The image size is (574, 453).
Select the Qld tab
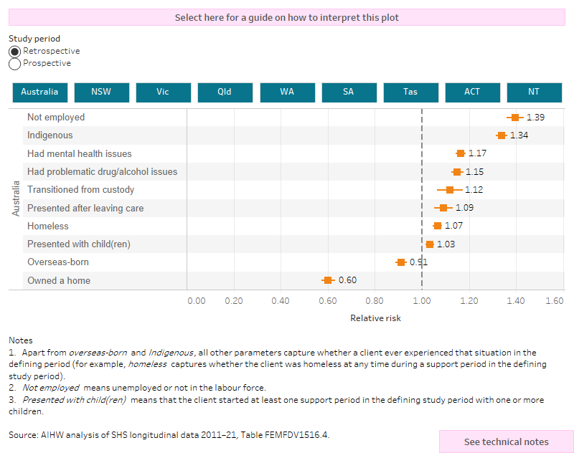click(x=225, y=92)
